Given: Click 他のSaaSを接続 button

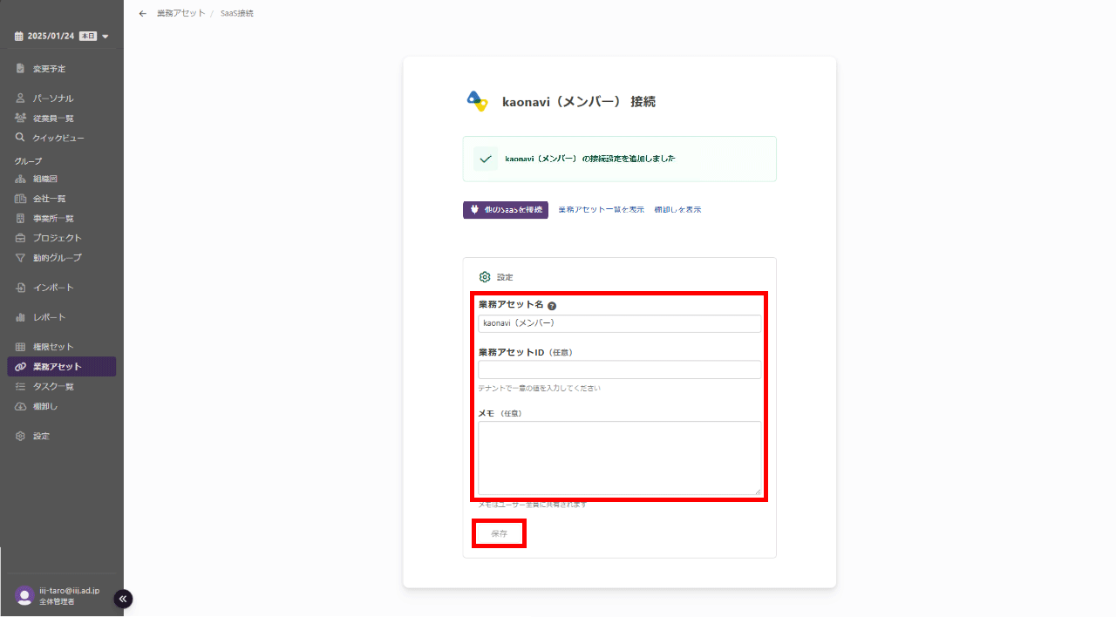Looking at the screenshot, I should (506, 210).
